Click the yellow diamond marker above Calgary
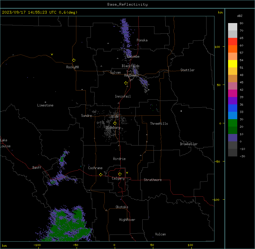Viewport: 255px width, 249px height. [120, 174]
